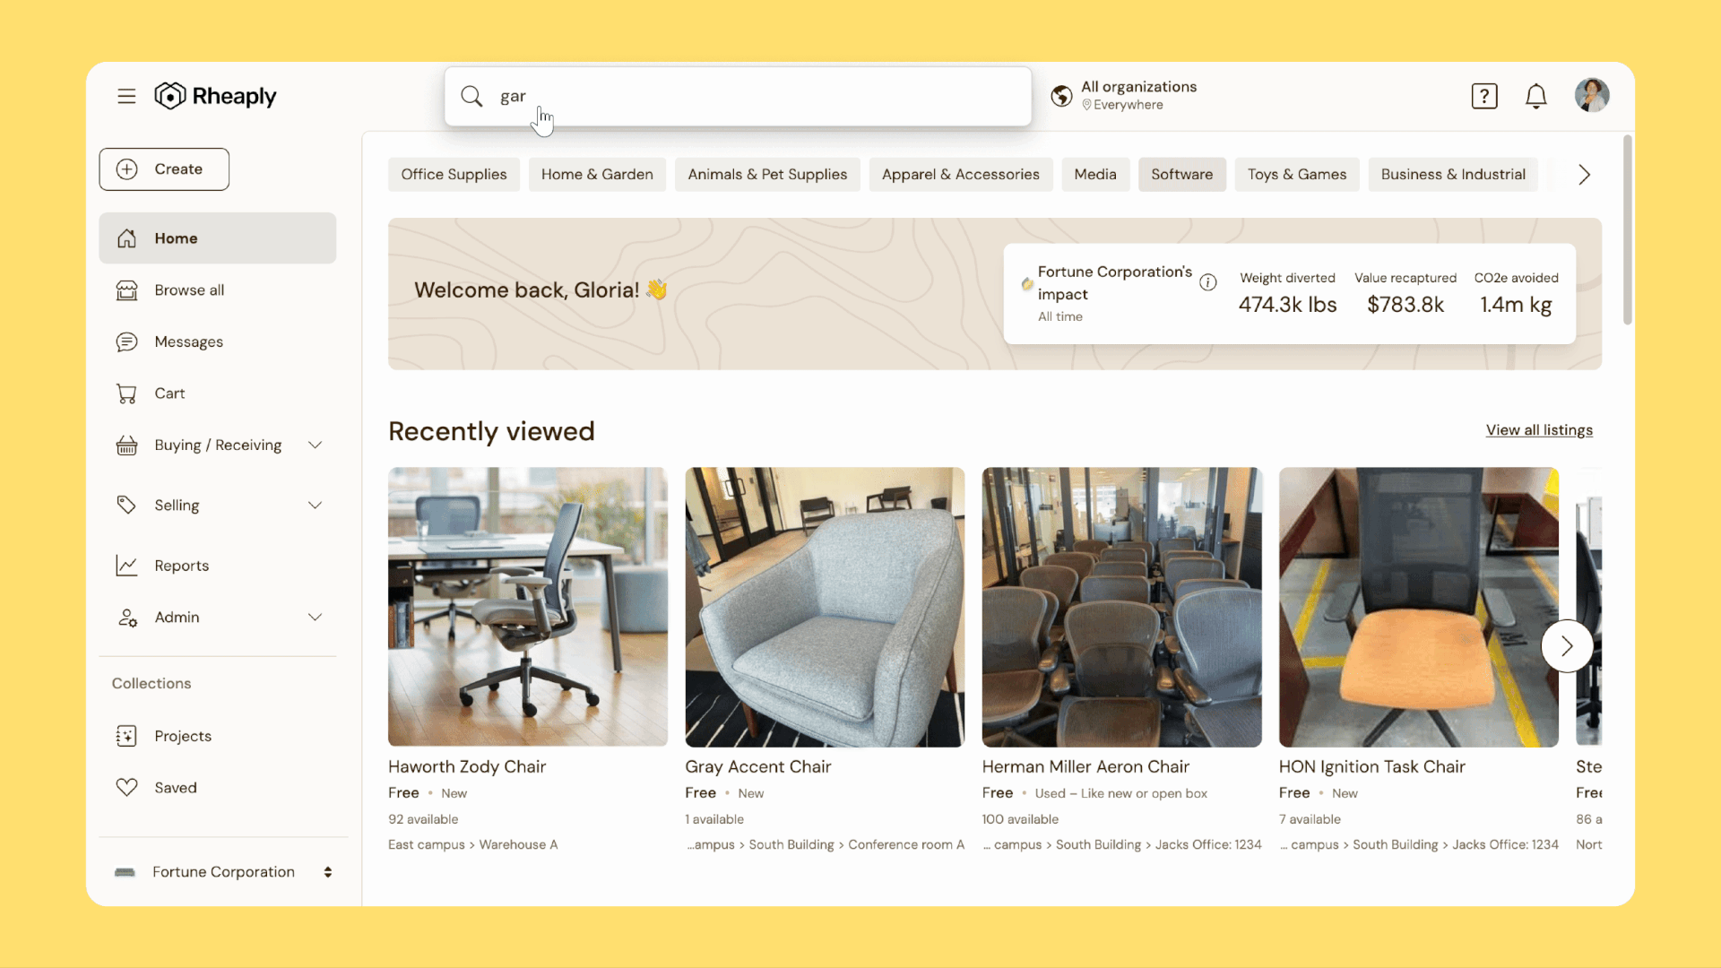Open the Fortune Corporation organization switcher
1721x968 pixels.
(223, 872)
